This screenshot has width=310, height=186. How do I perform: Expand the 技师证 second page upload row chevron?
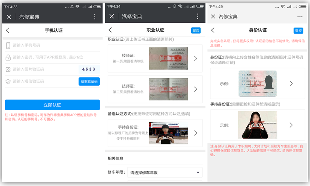pyautogui.click(x=195, y=89)
